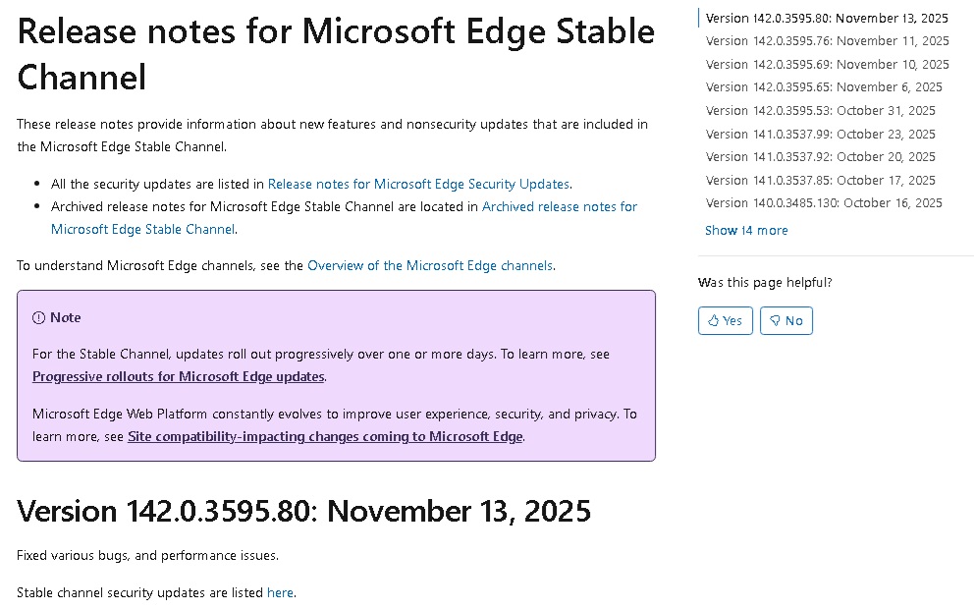
Task: Select Version 142.0.3595.80 in the sidebar
Action: [827, 18]
